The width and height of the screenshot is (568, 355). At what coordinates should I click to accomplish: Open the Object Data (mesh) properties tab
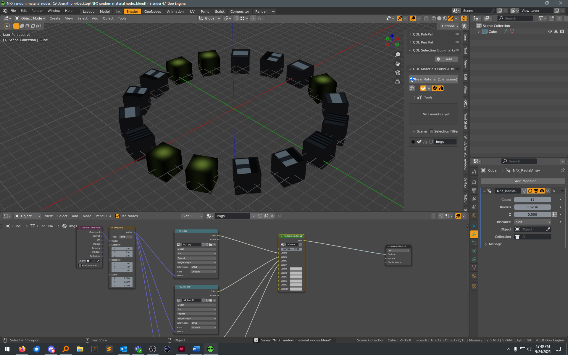pyautogui.click(x=474, y=267)
